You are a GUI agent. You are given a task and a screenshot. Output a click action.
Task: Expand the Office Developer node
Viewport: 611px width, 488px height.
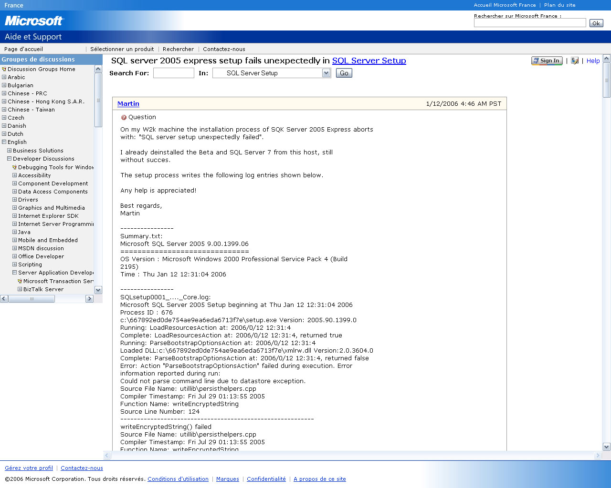coord(14,256)
